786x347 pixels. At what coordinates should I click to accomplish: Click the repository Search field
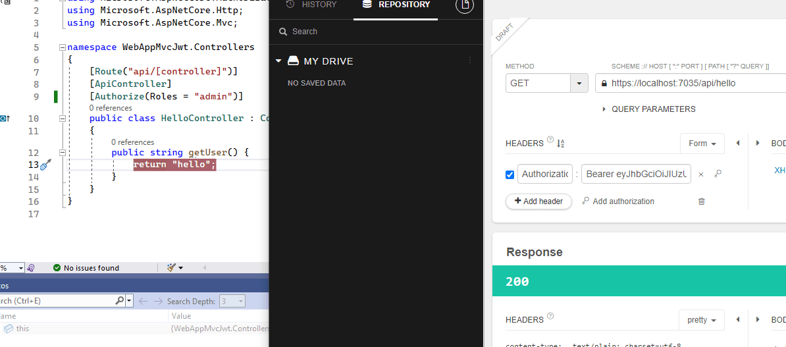pyautogui.click(x=376, y=32)
